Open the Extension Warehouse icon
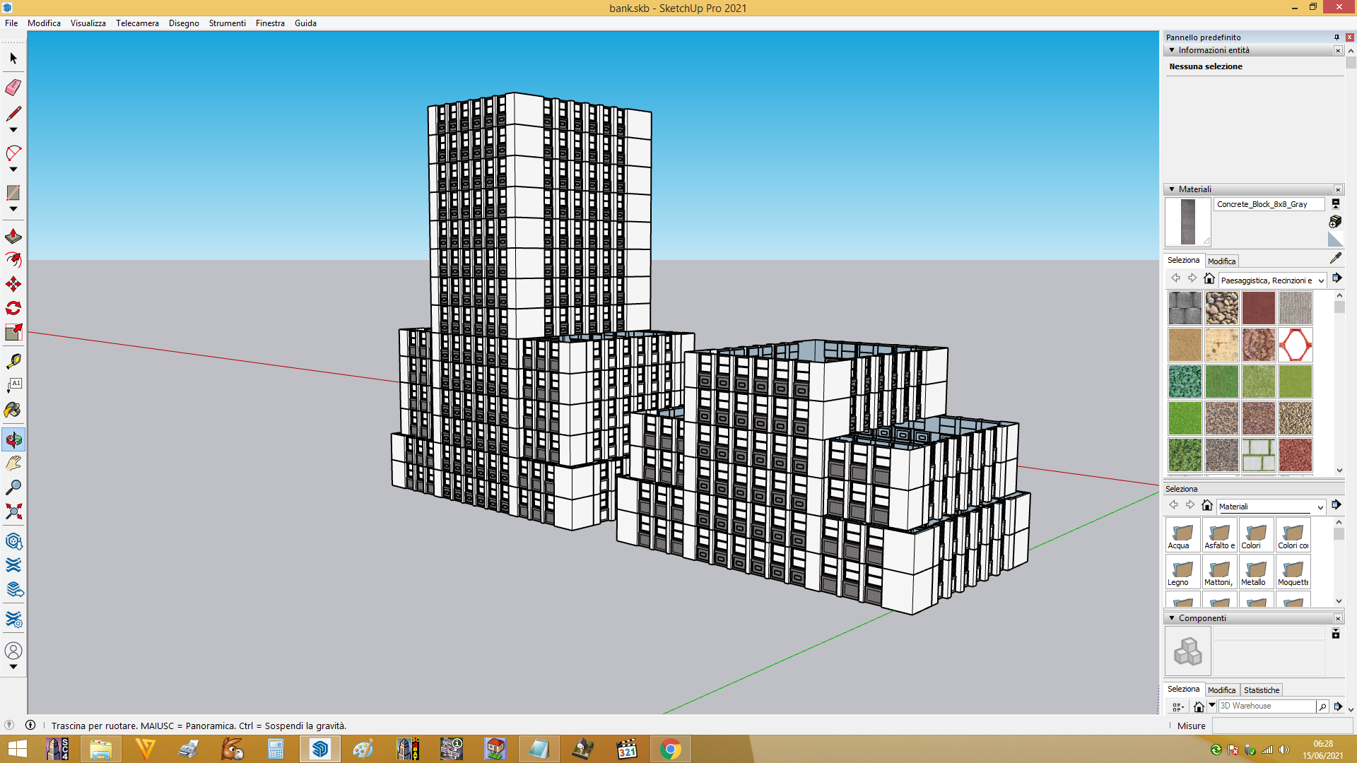The width and height of the screenshot is (1357, 763). point(13,565)
